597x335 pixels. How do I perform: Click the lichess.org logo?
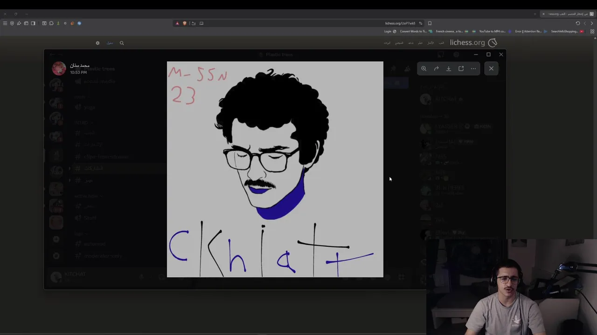473,43
